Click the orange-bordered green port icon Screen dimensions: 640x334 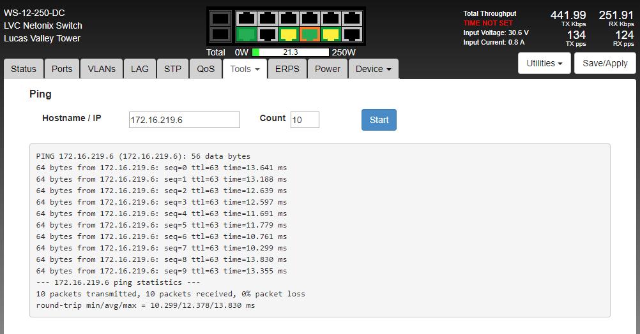click(309, 34)
